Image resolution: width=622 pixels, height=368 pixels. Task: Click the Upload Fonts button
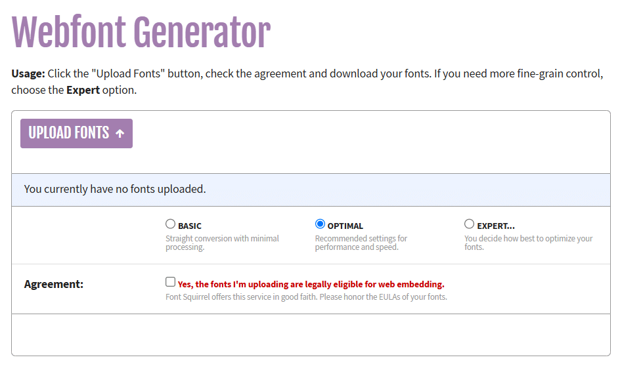77,134
